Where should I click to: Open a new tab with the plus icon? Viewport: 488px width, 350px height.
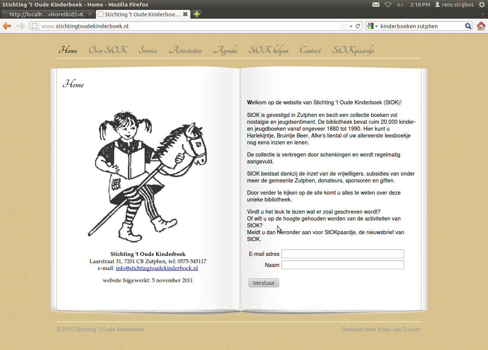coord(196,14)
